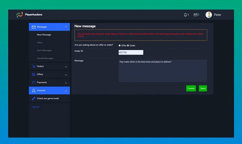Click the PlayerAuctions brand name

34,15
